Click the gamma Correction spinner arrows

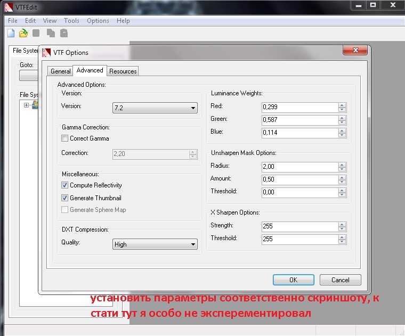pos(193,154)
